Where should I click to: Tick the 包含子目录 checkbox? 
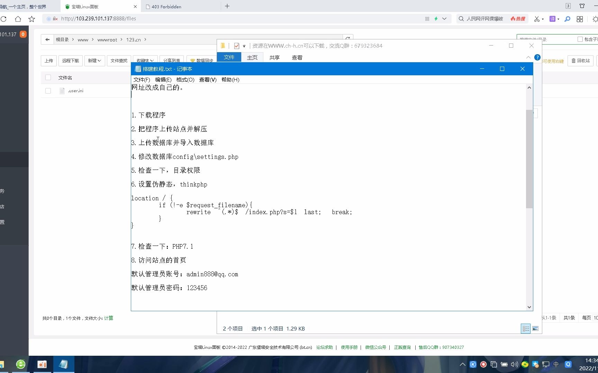pos(580,39)
